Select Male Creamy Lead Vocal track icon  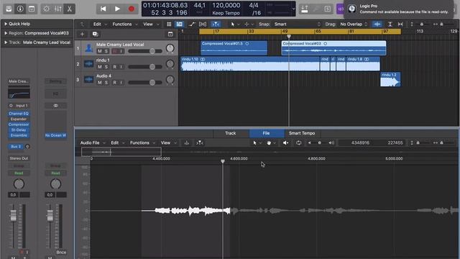pos(88,48)
